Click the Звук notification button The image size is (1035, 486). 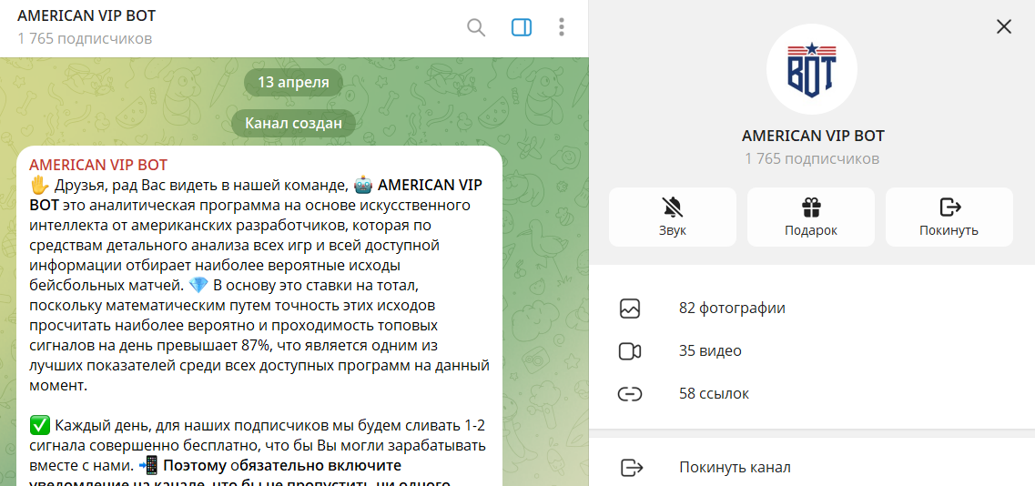point(672,217)
